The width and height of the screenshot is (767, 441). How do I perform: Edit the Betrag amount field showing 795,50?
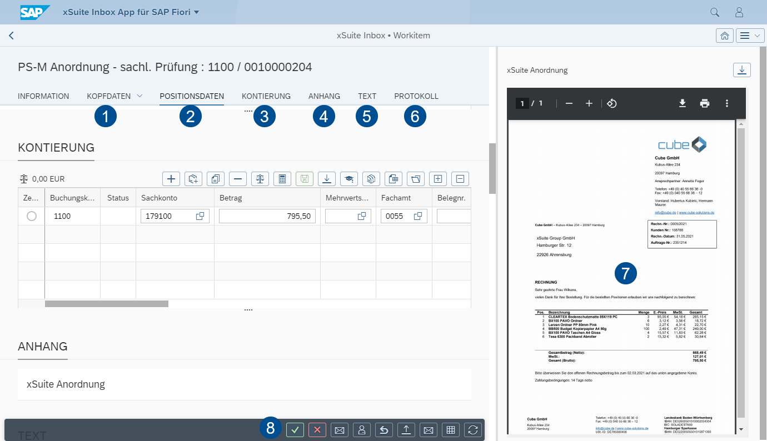(267, 216)
